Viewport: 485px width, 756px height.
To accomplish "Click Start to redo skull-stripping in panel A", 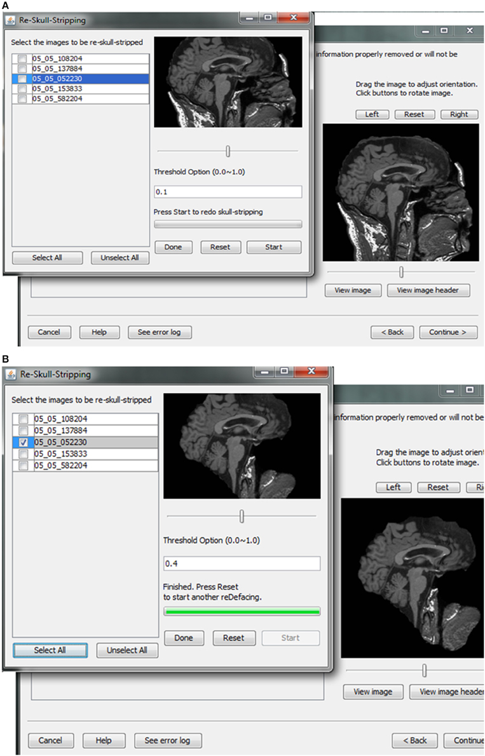I will pos(273,247).
